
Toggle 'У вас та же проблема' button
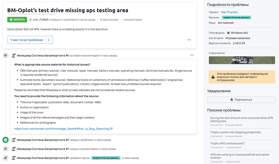30,40
